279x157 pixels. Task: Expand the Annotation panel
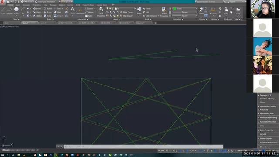tap(83, 19)
